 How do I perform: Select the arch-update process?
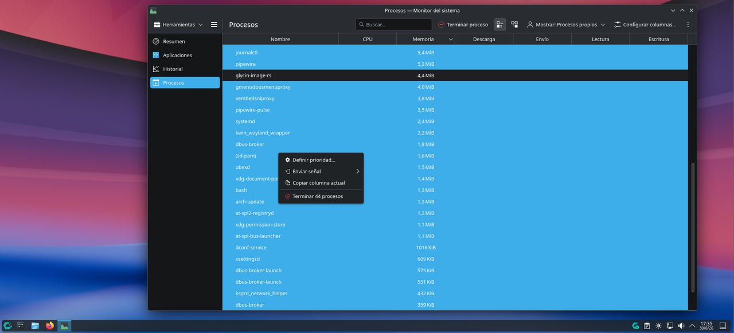455,201
